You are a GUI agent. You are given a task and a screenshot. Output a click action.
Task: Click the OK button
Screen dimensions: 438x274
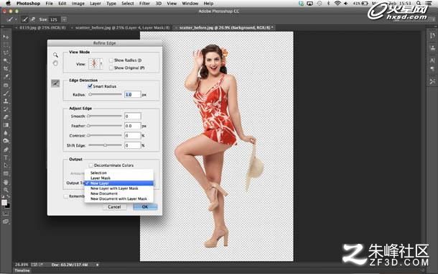(145, 207)
